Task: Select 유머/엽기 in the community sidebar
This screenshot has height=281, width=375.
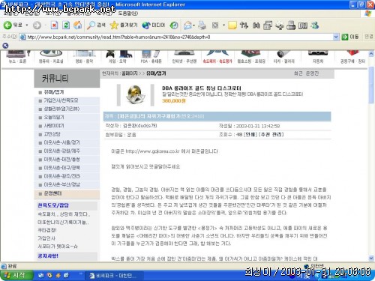Action: click(54, 92)
